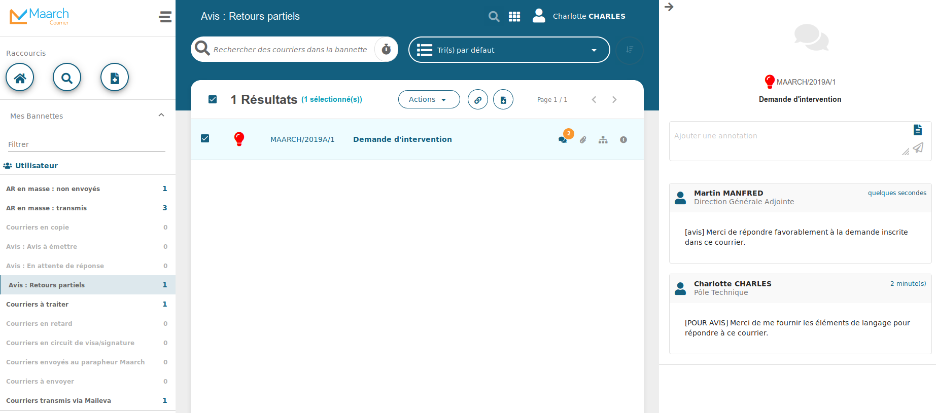Click the sort order button
The image size is (936, 413).
(630, 50)
